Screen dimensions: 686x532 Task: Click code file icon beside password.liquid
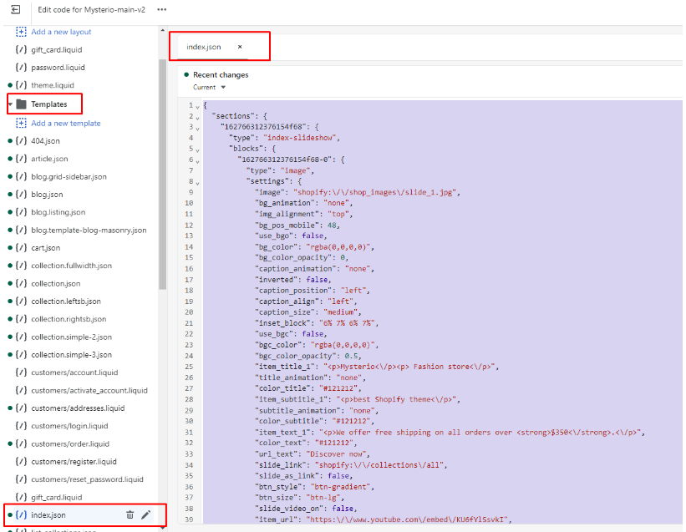[21, 68]
